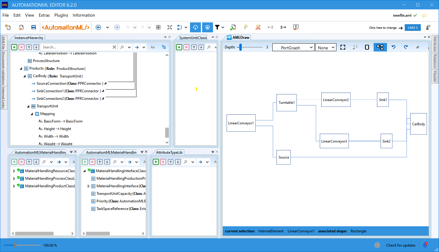The width and height of the screenshot is (439, 252).
Task: Open the File menu
Action: (6, 15)
